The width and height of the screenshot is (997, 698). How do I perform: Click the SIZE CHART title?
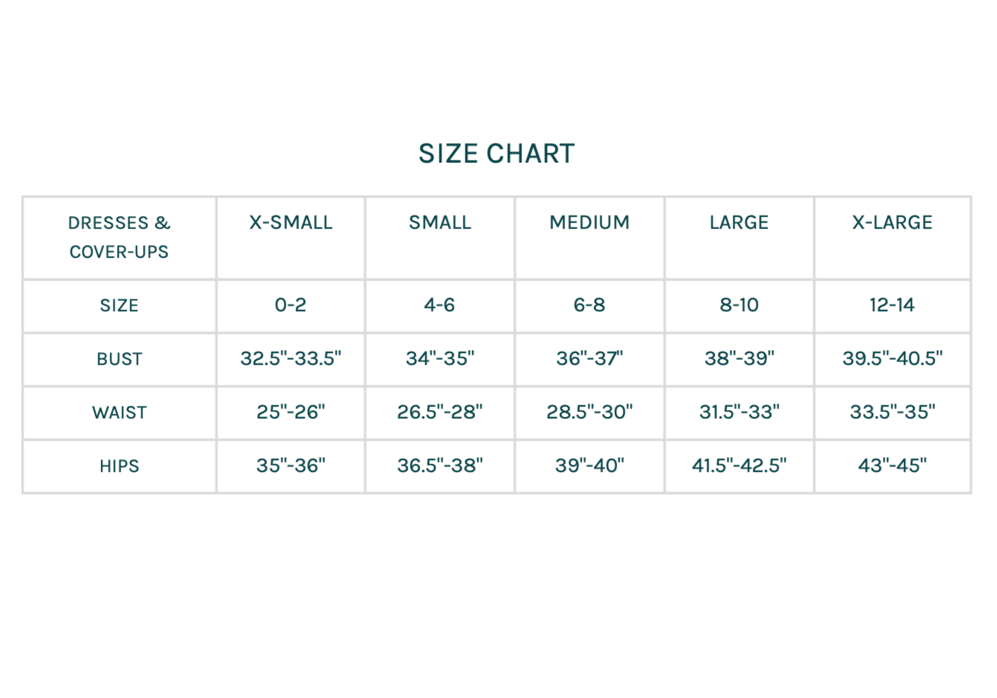(x=497, y=154)
